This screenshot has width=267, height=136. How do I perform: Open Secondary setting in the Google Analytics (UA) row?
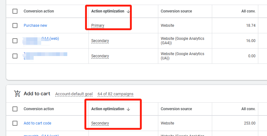pyautogui.click(x=100, y=56)
